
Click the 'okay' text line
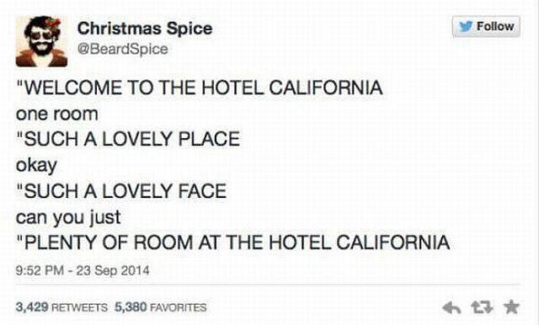pos(36,166)
